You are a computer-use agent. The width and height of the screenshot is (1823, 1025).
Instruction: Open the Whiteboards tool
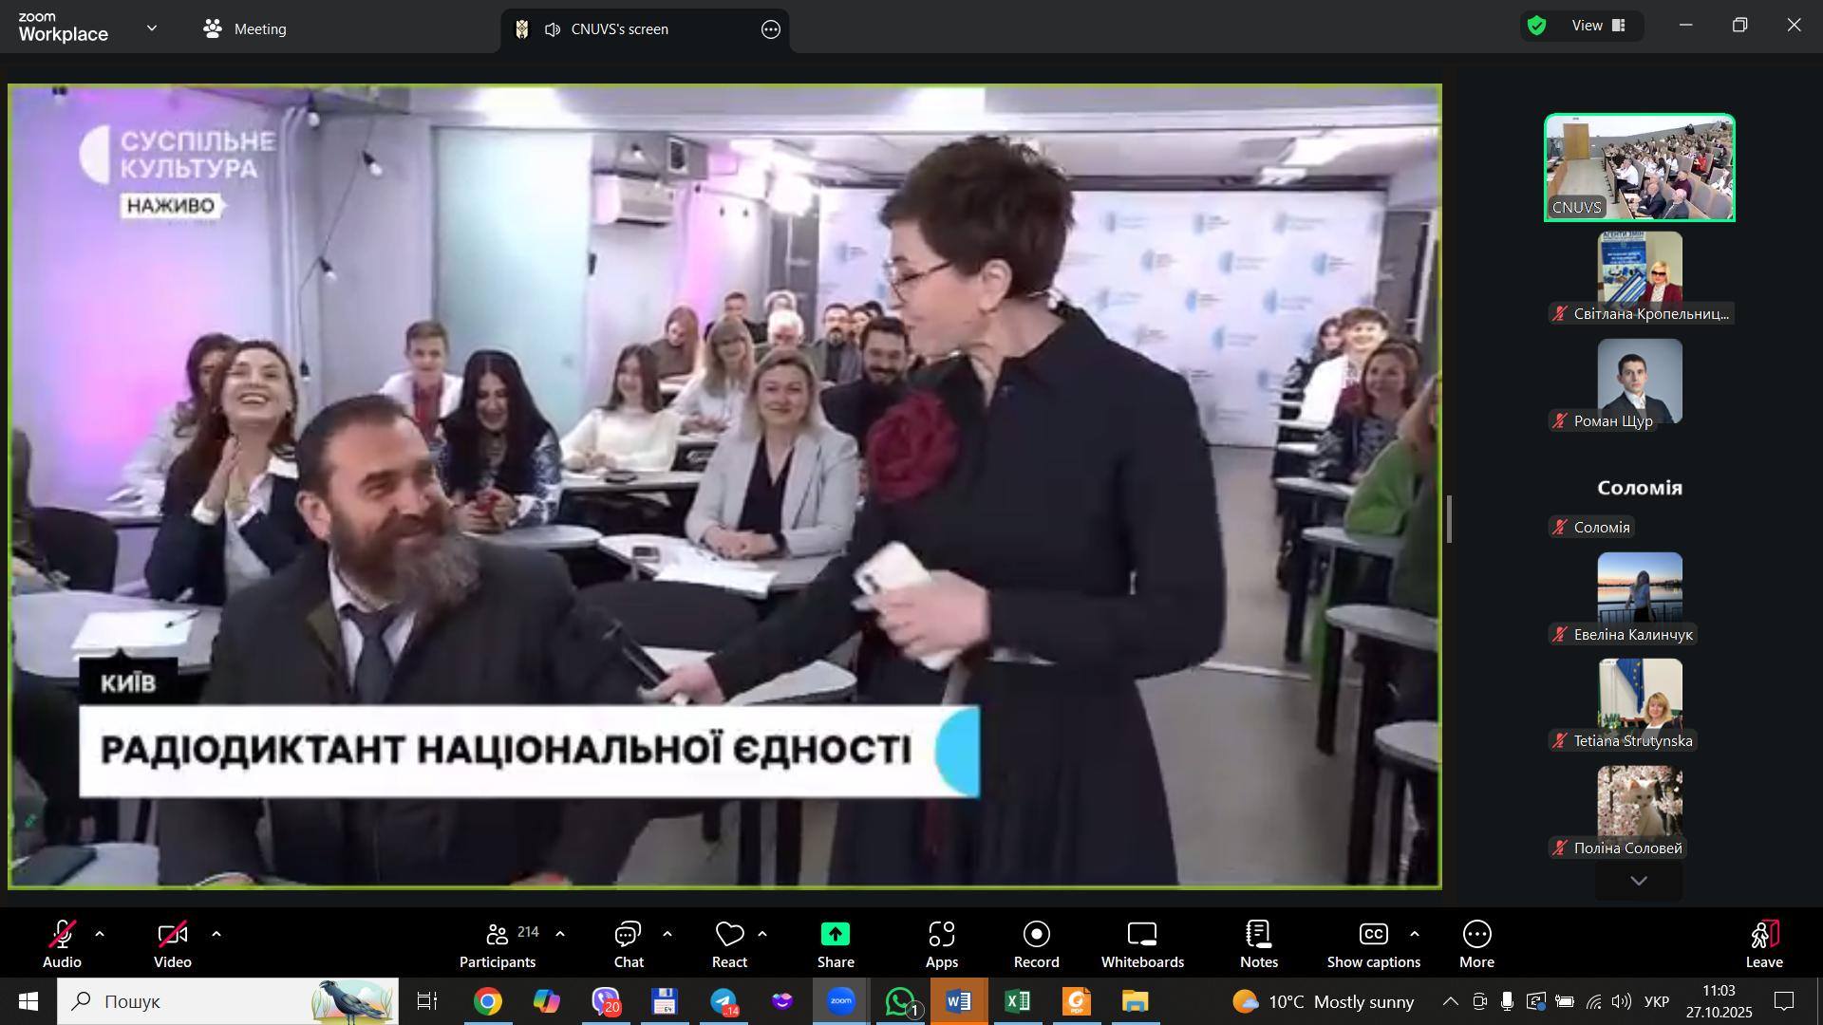(1142, 944)
